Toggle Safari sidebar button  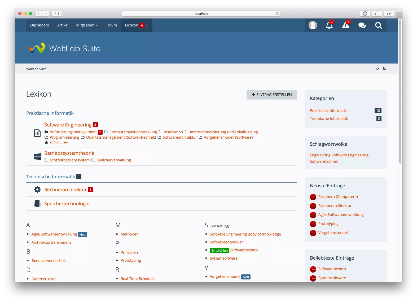tap(56, 13)
